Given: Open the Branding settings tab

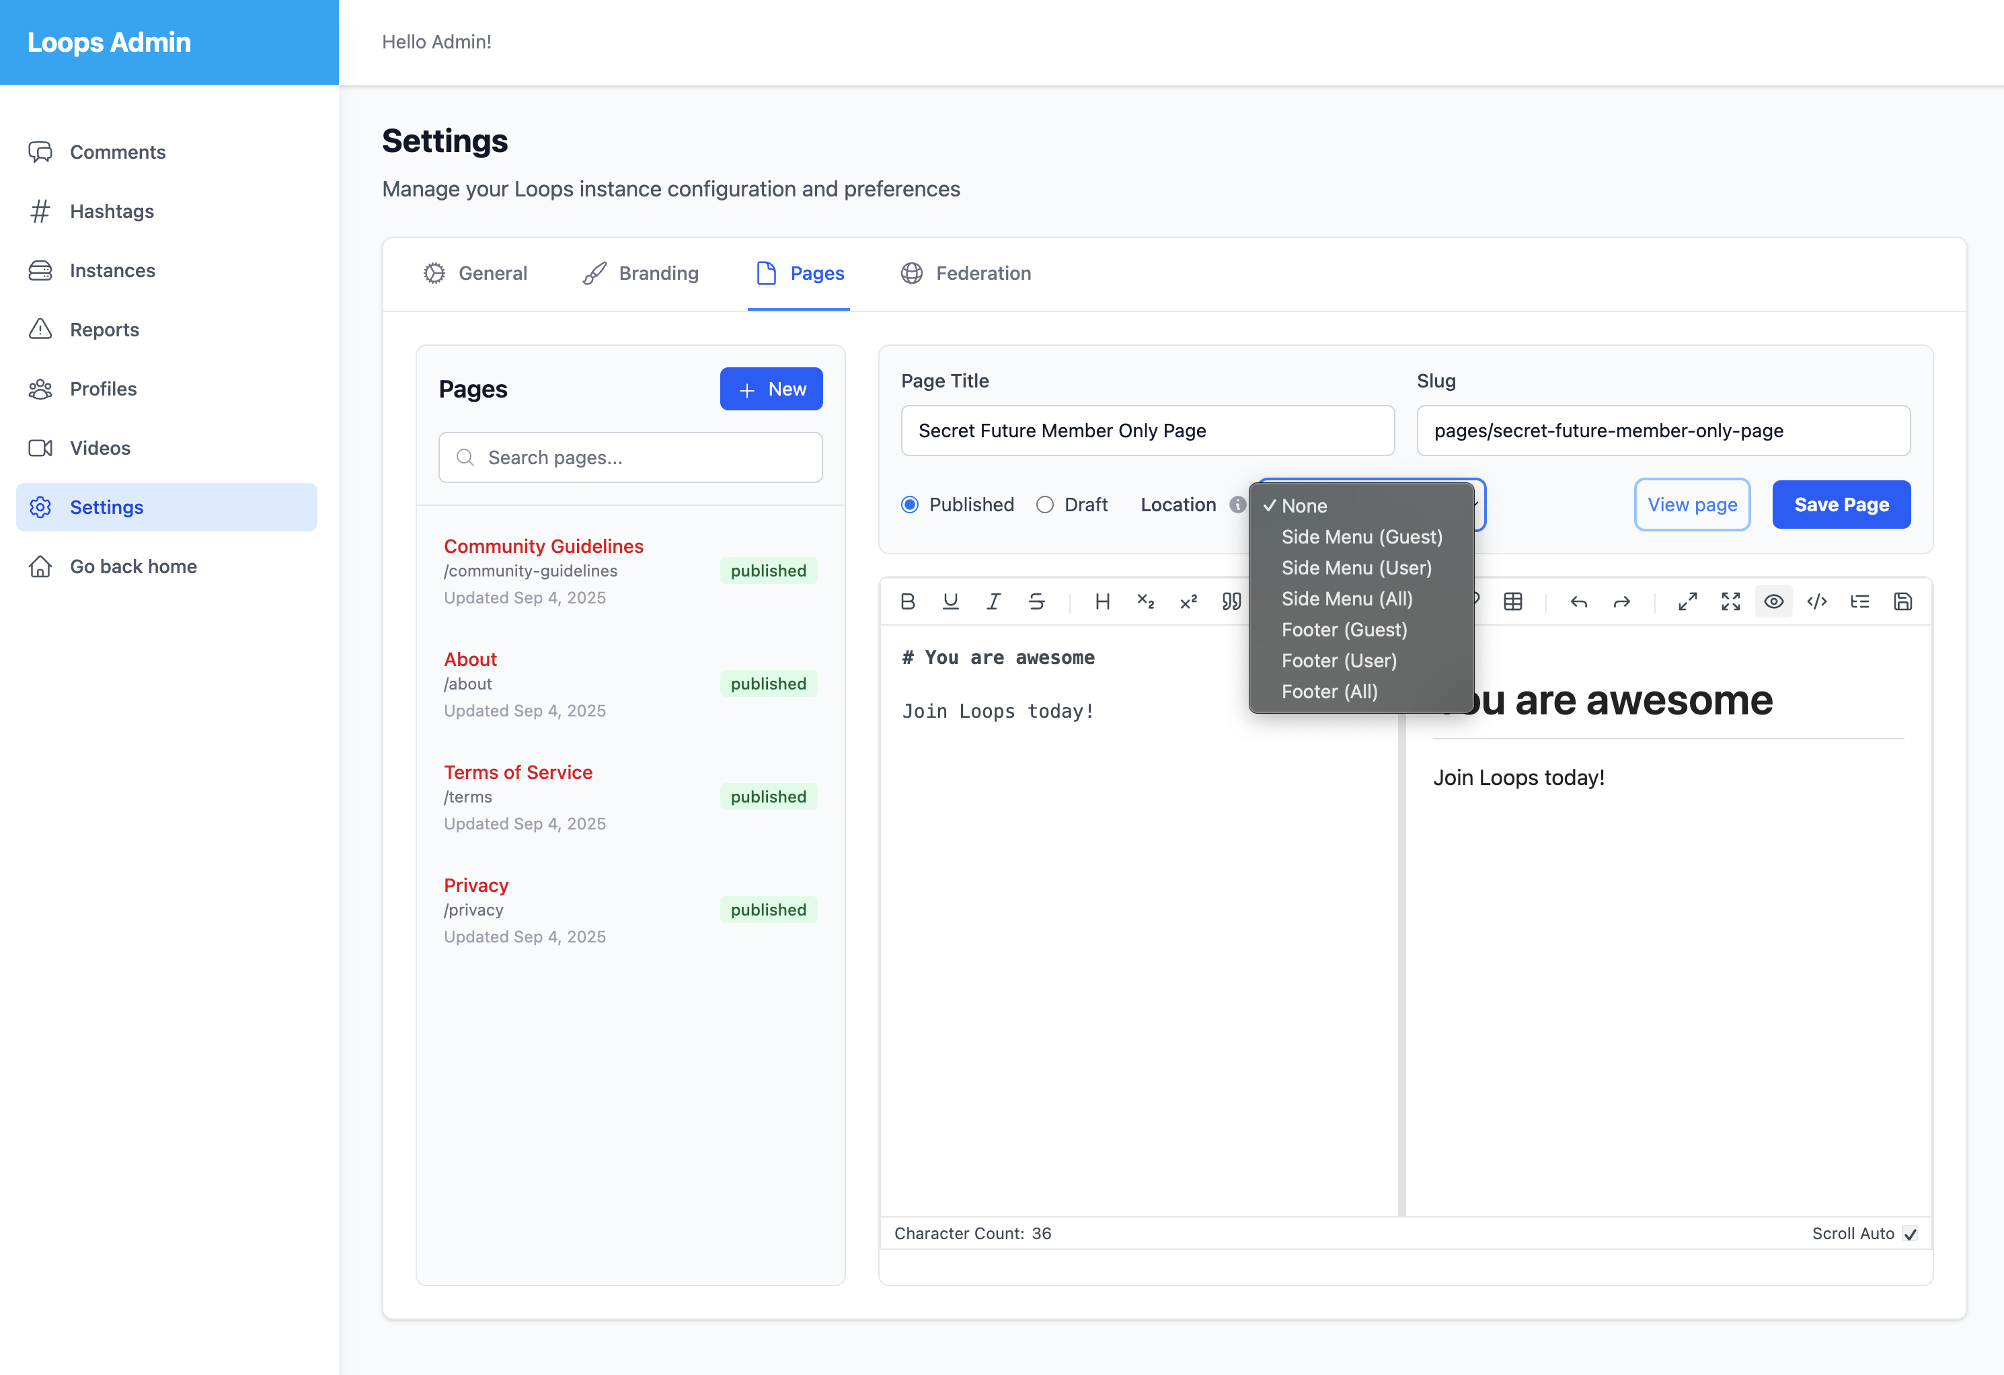Looking at the screenshot, I should (x=641, y=273).
